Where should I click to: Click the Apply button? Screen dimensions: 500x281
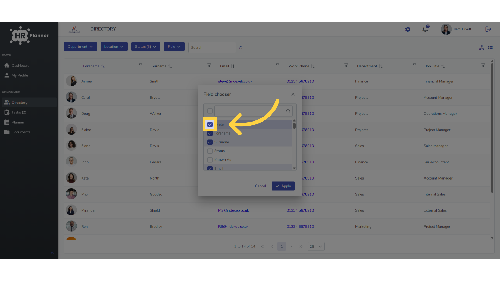(x=283, y=186)
